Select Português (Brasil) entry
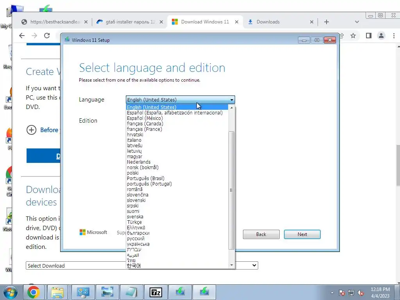 click(x=177, y=178)
